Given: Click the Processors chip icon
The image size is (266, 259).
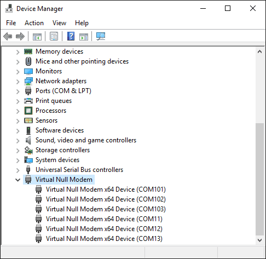Looking at the screenshot, I should pos(28,111).
